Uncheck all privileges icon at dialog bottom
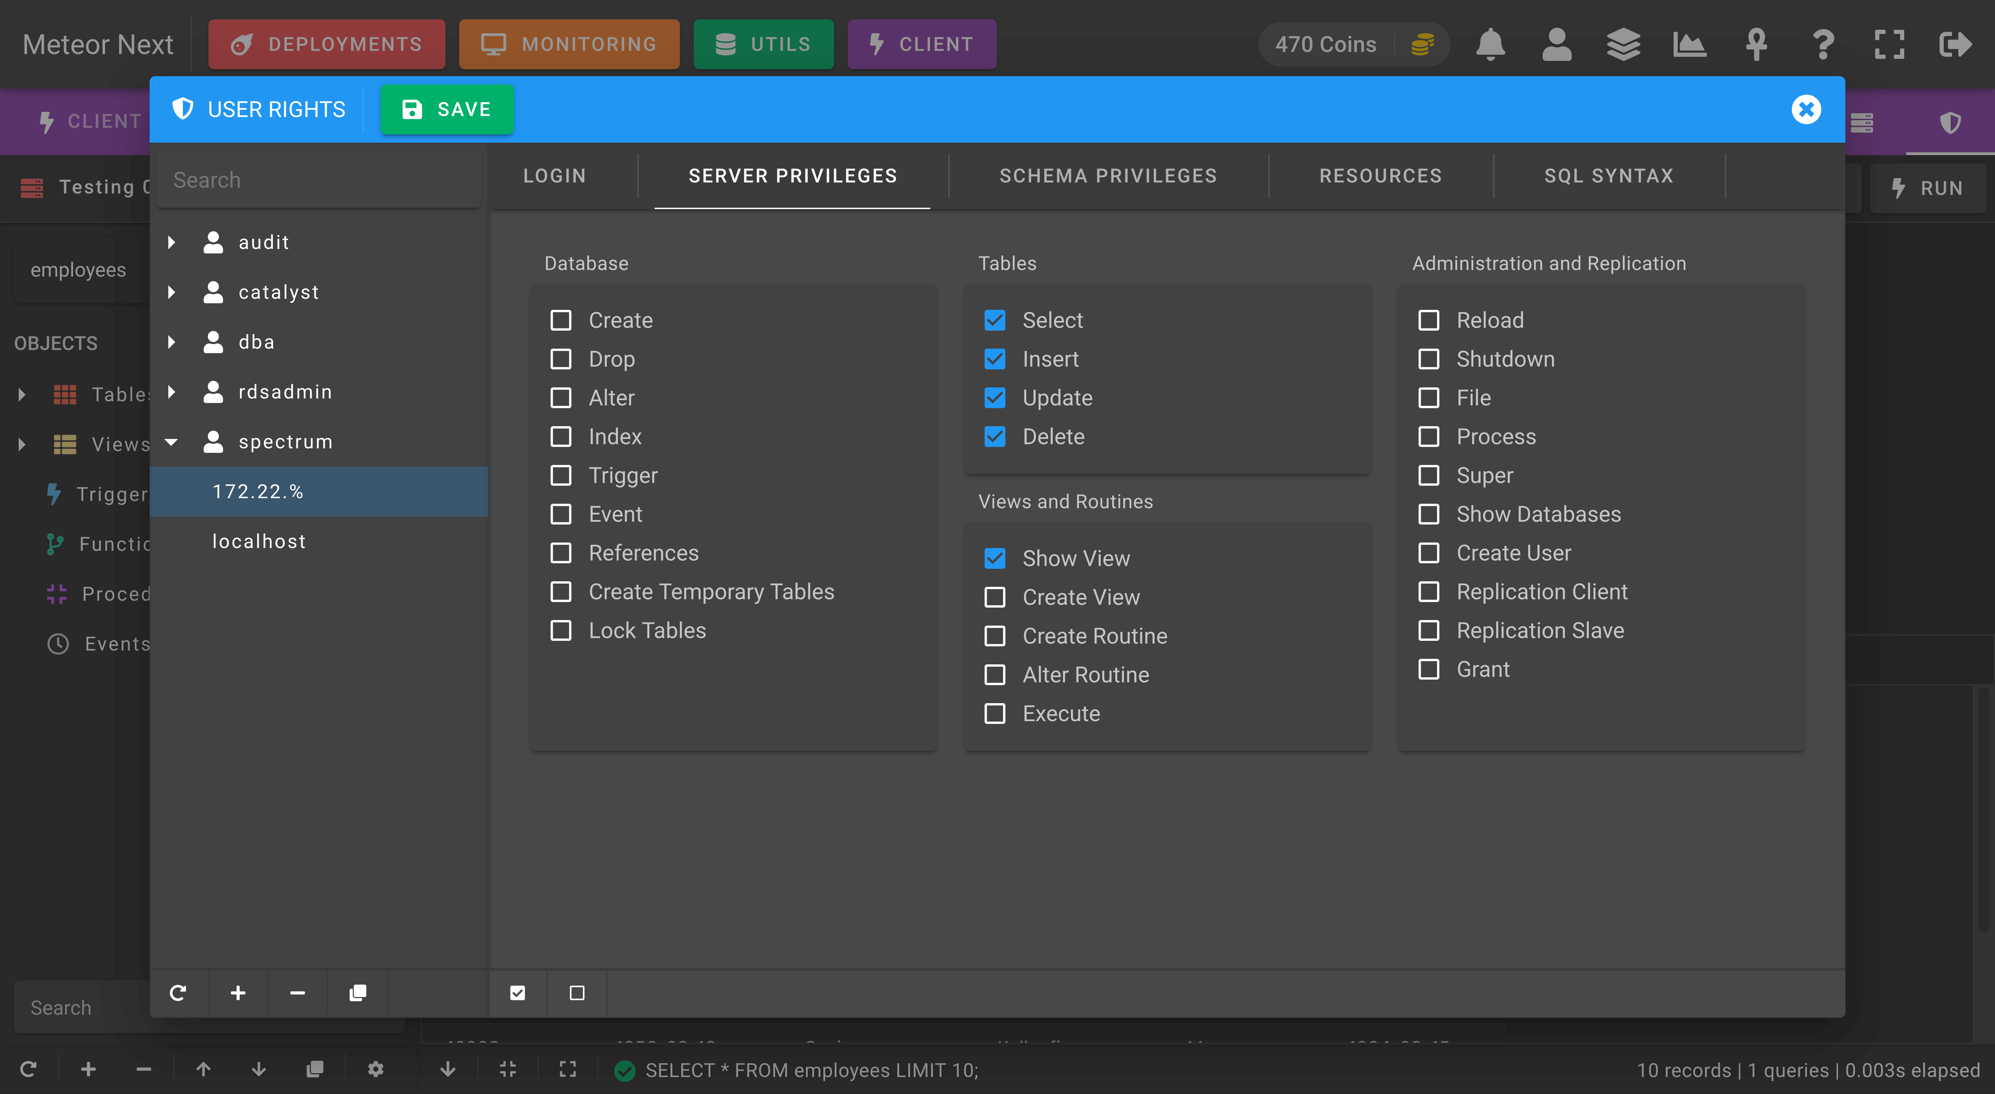 point(577,993)
